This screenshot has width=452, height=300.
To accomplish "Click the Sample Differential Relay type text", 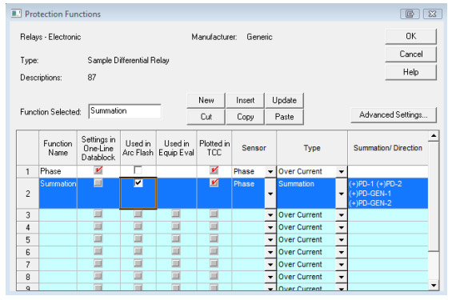I will (x=128, y=60).
